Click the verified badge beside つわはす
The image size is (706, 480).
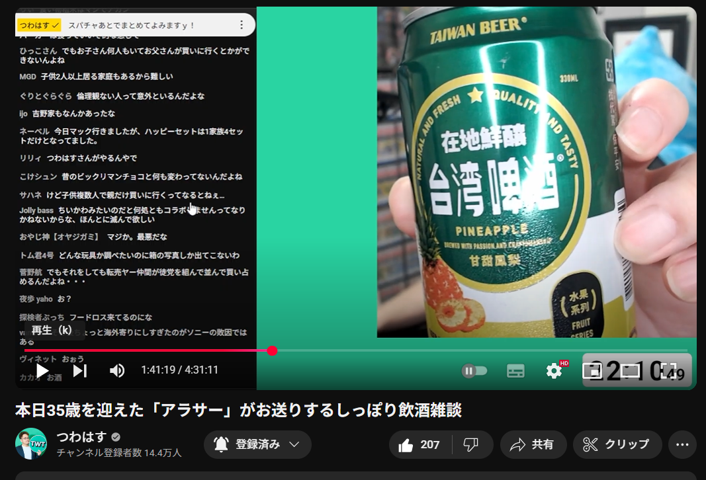click(116, 437)
